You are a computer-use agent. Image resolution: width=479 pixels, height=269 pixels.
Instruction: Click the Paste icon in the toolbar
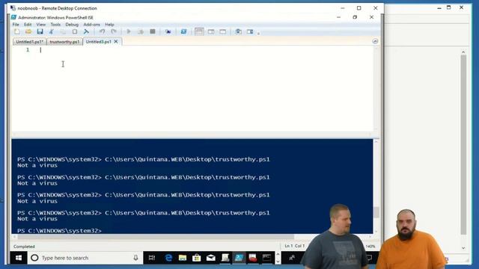click(x=75, y=31)
